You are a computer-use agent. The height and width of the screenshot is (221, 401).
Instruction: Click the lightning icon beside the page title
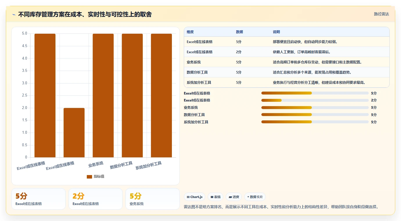tap(14, 15)
